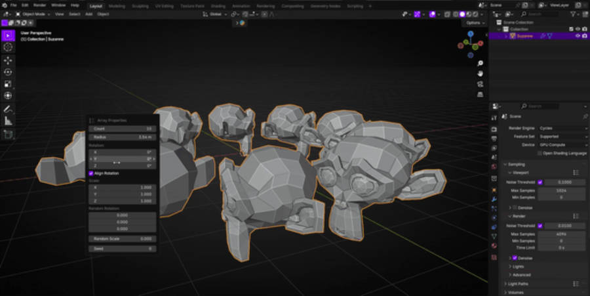Open the Render Engine dropdown
This screenshot has height=296, width=590.
pyautogui.click(x=563, y=128)
